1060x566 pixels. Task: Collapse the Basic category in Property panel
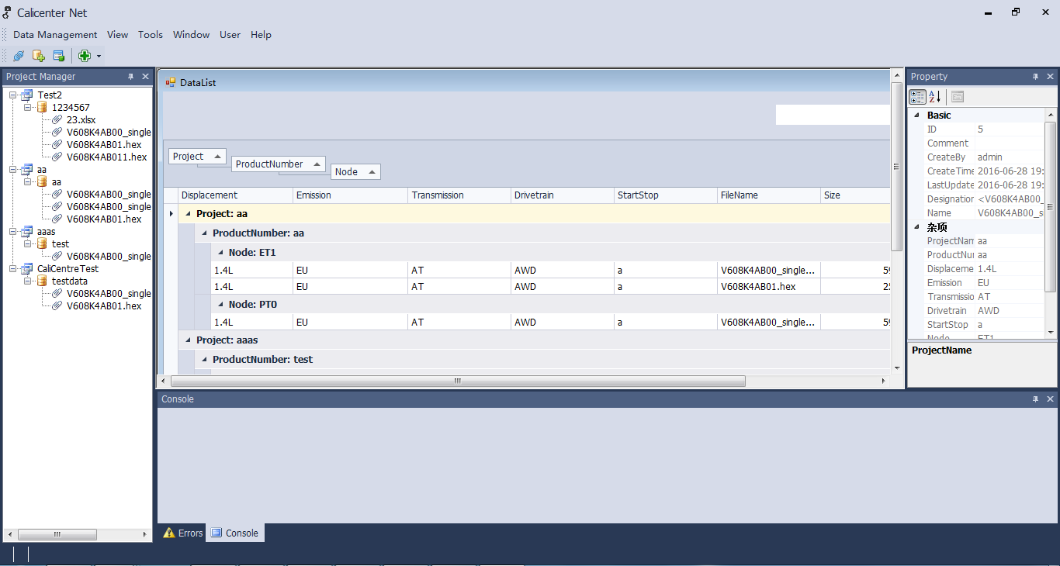pyautogui.click(x=916, y=116)
